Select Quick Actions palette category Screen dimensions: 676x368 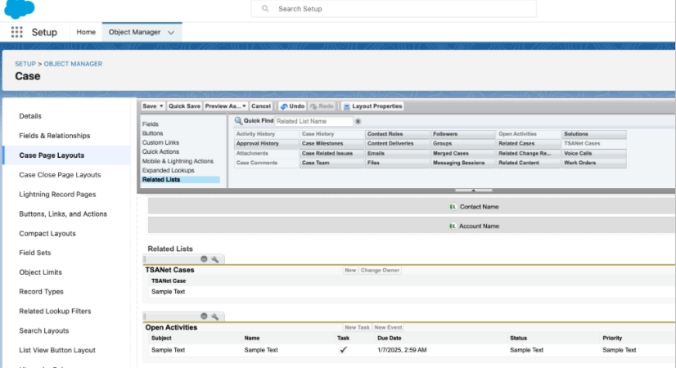tap(161, 151)
